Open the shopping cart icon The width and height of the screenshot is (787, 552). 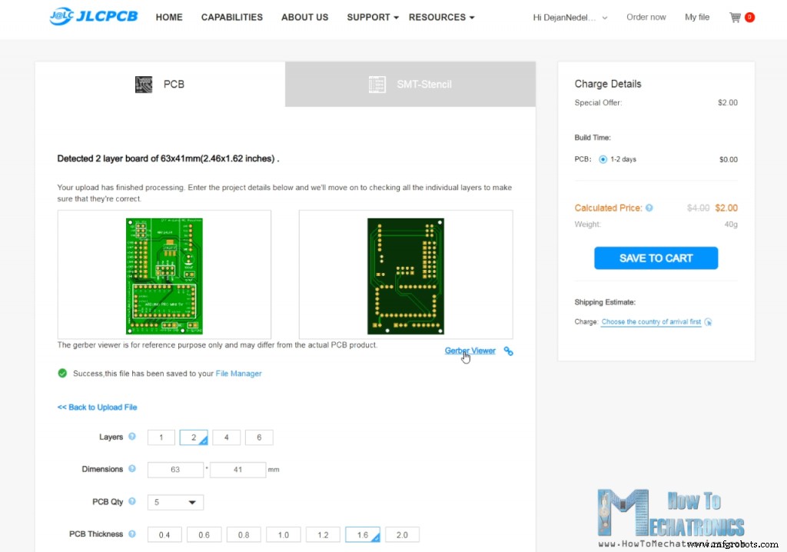[736, 16]
